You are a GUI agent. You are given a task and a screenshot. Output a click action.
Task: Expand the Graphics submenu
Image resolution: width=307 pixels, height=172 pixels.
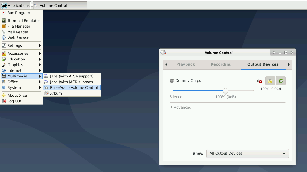[21, 65]
